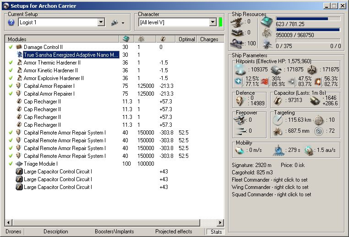The width and height of the screenshot is (349, 237).
Task: Click the armor hitpoints icon
Action: pos(275,69)
